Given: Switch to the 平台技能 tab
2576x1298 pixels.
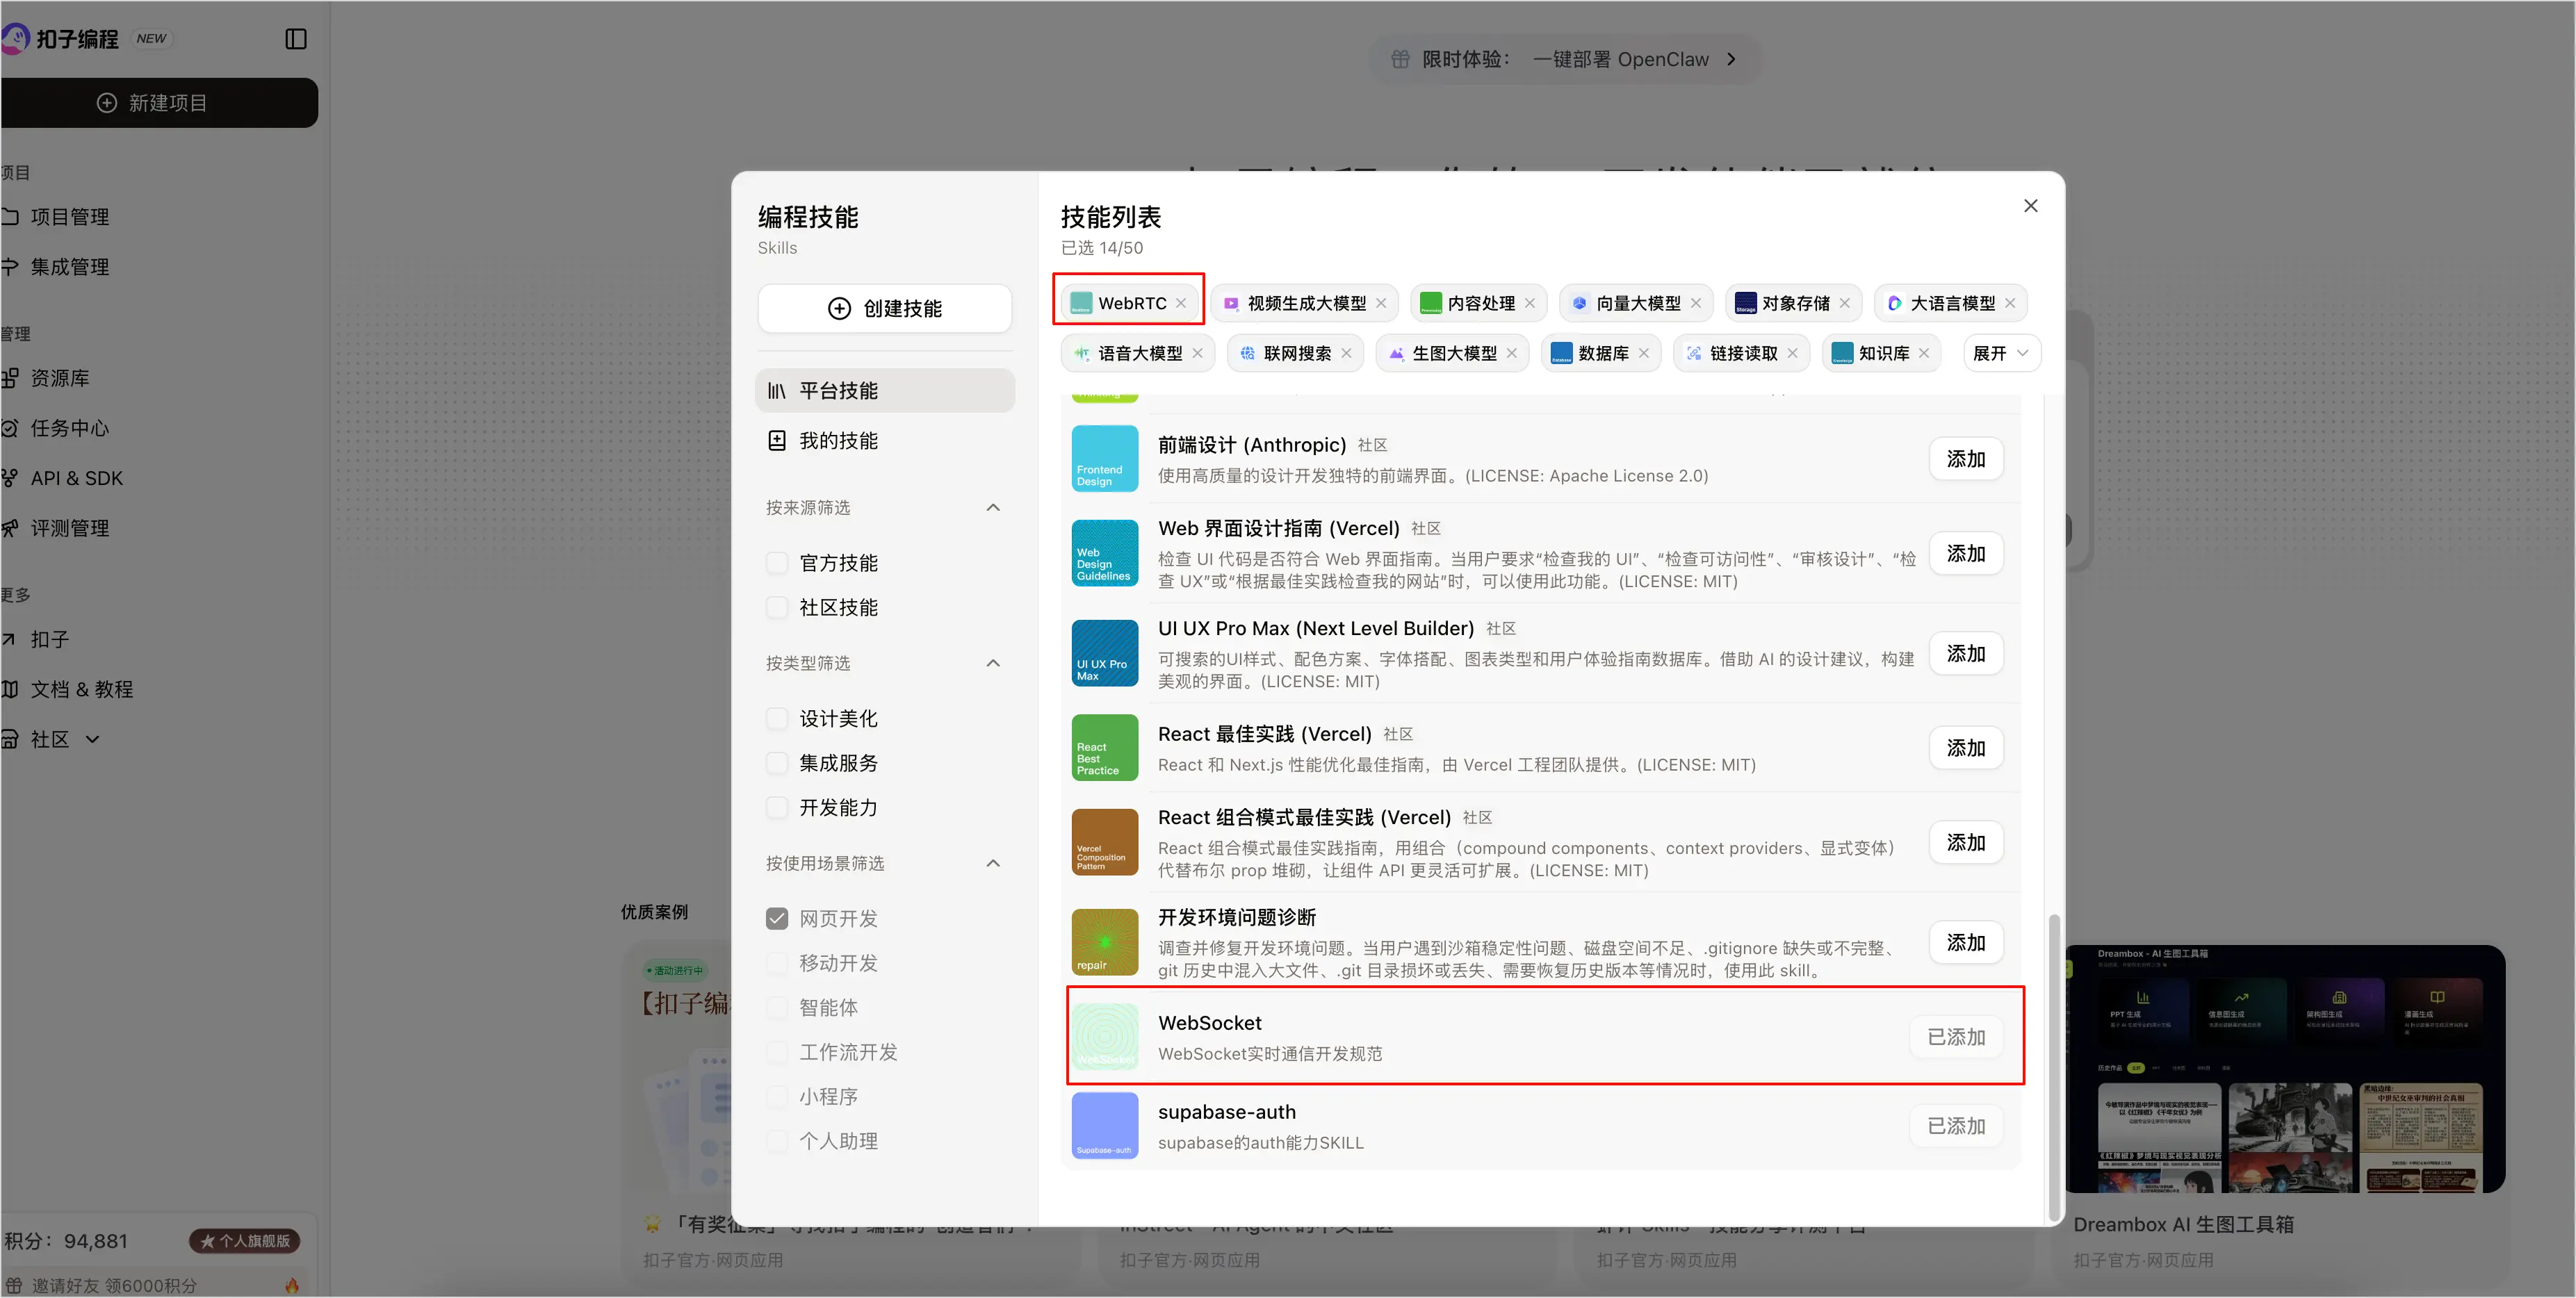Looking at the screenshot, I should tap(885, 390).
